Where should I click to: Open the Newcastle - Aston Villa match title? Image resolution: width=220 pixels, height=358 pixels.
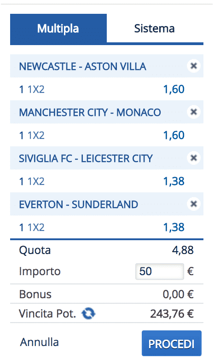tap(83, 66)
